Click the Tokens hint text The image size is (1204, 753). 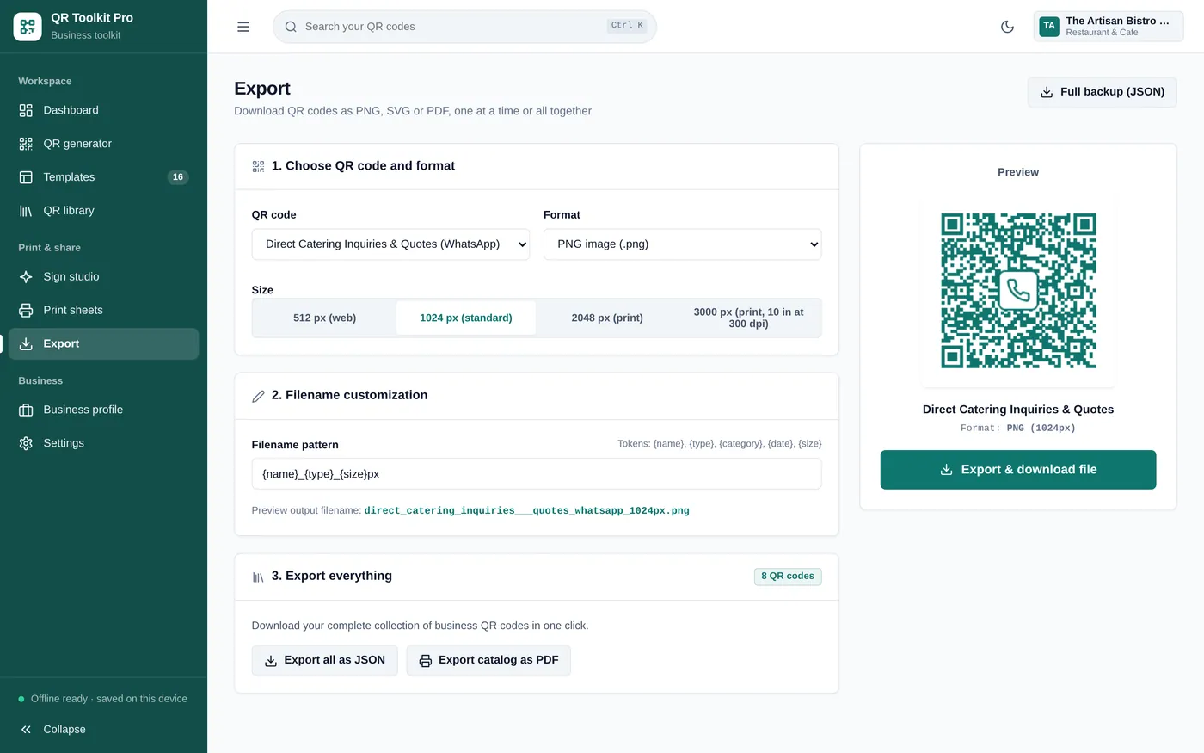click(x=720, y=444)
